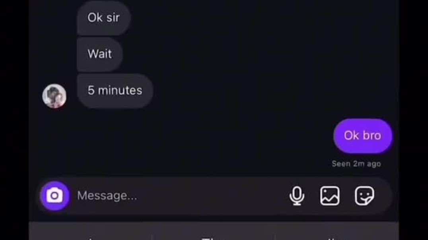Click the 'Message...' placeholder text
The height and width of the screenshot is (240, 428).
point(107,195)
